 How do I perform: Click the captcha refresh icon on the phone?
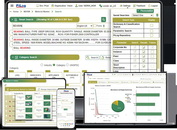pyautogui.click(x=72, y=103)
